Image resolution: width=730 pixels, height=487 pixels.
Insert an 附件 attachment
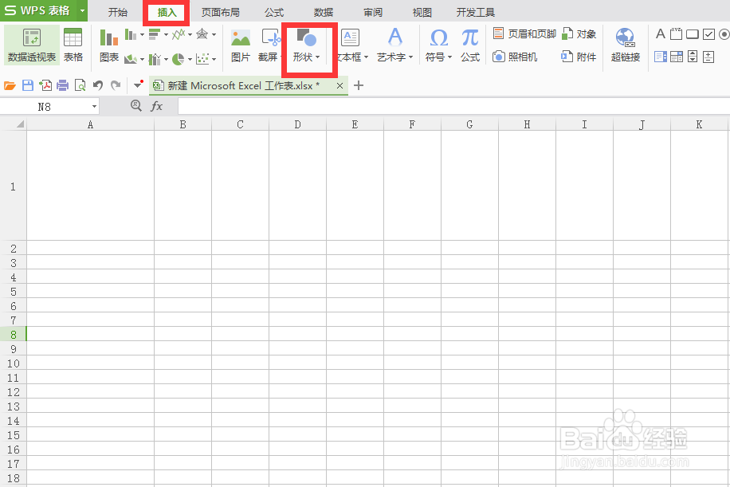[x=579, y=57]
